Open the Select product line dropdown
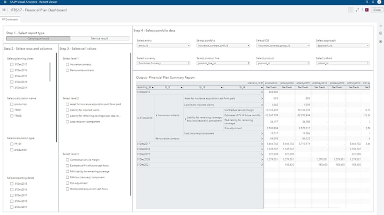The image size is (384, 215). click(x=223, y=63)
